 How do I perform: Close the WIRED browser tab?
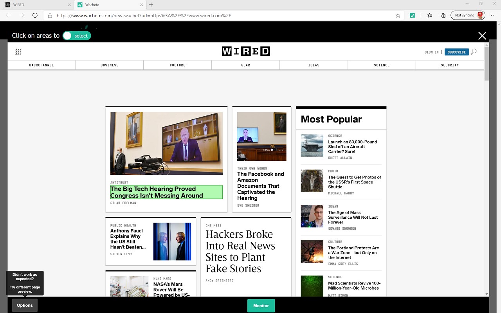[69, 5]
